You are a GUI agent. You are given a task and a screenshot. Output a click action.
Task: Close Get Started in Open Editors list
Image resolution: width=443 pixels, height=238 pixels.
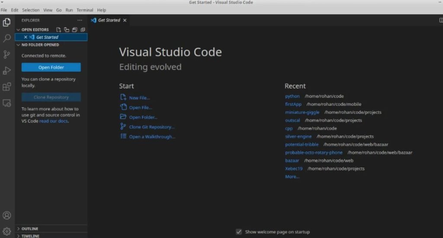(x=26, y=37)
